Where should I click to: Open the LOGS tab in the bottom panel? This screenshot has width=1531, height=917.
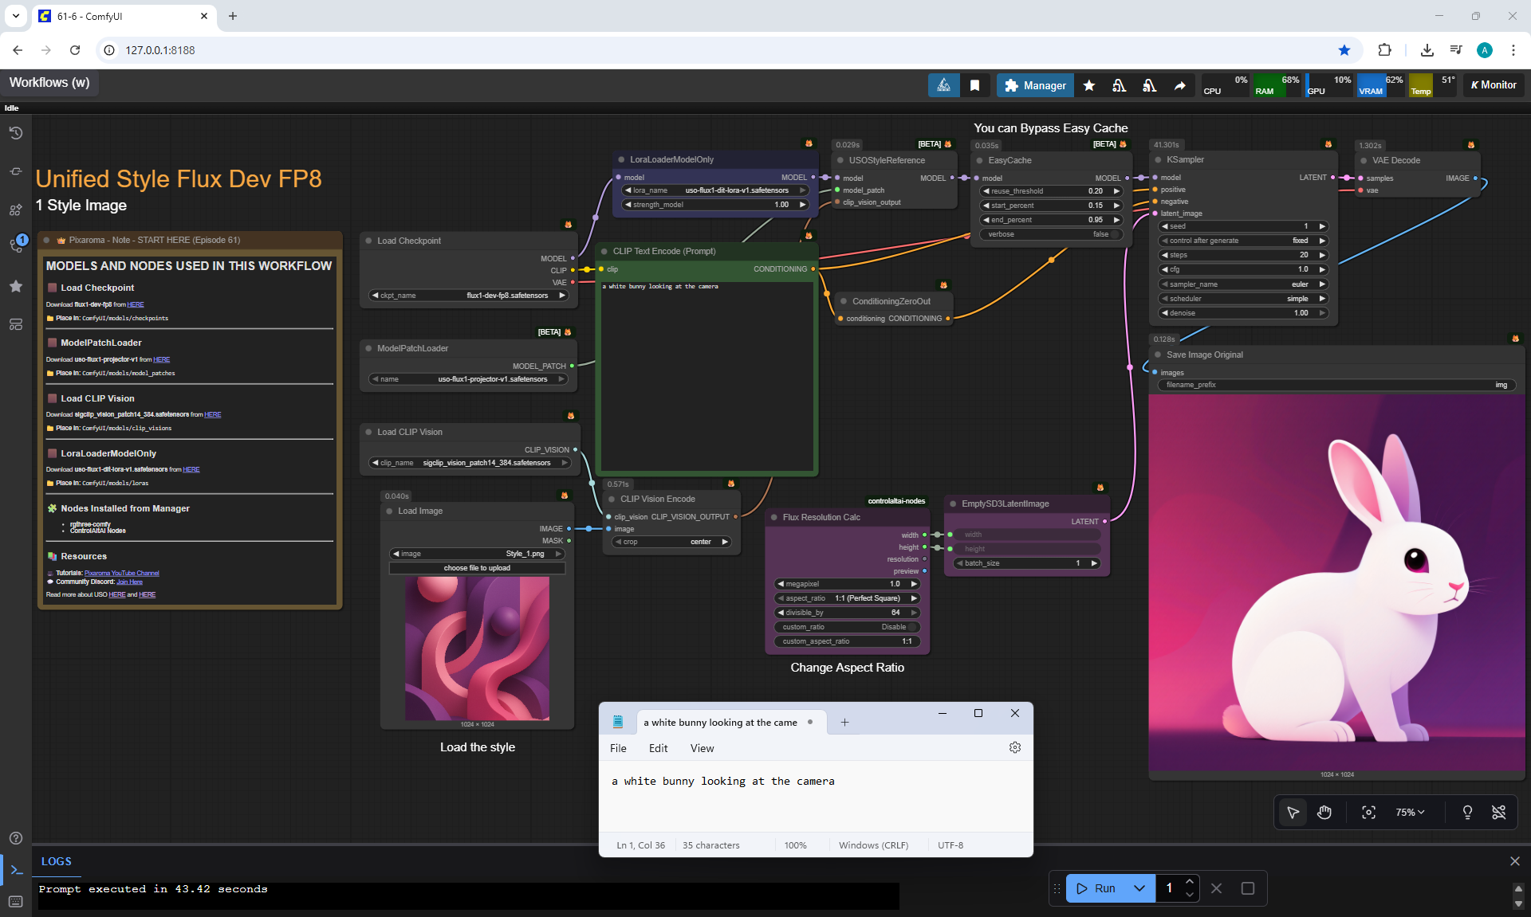click(57, 861)
